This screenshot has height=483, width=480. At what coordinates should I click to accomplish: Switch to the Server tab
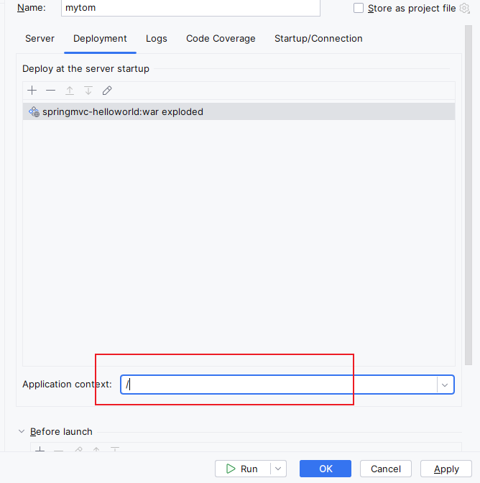click(x=40, y=39)
